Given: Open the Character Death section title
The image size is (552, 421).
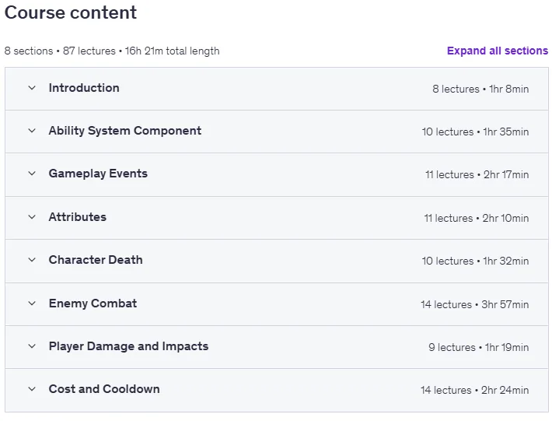Looking at the screenshot, I should [x=96, y=260].
